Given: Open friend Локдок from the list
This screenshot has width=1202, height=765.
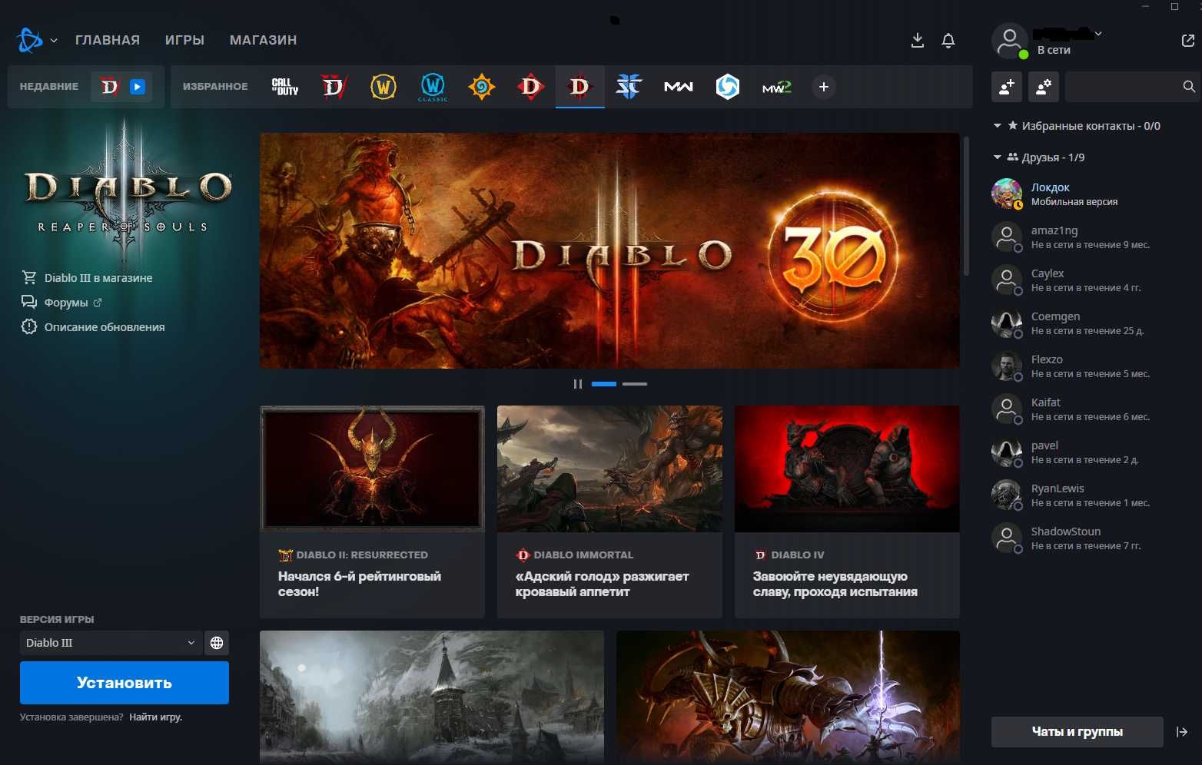Looking at the screenshot, I should (1094, 194).
